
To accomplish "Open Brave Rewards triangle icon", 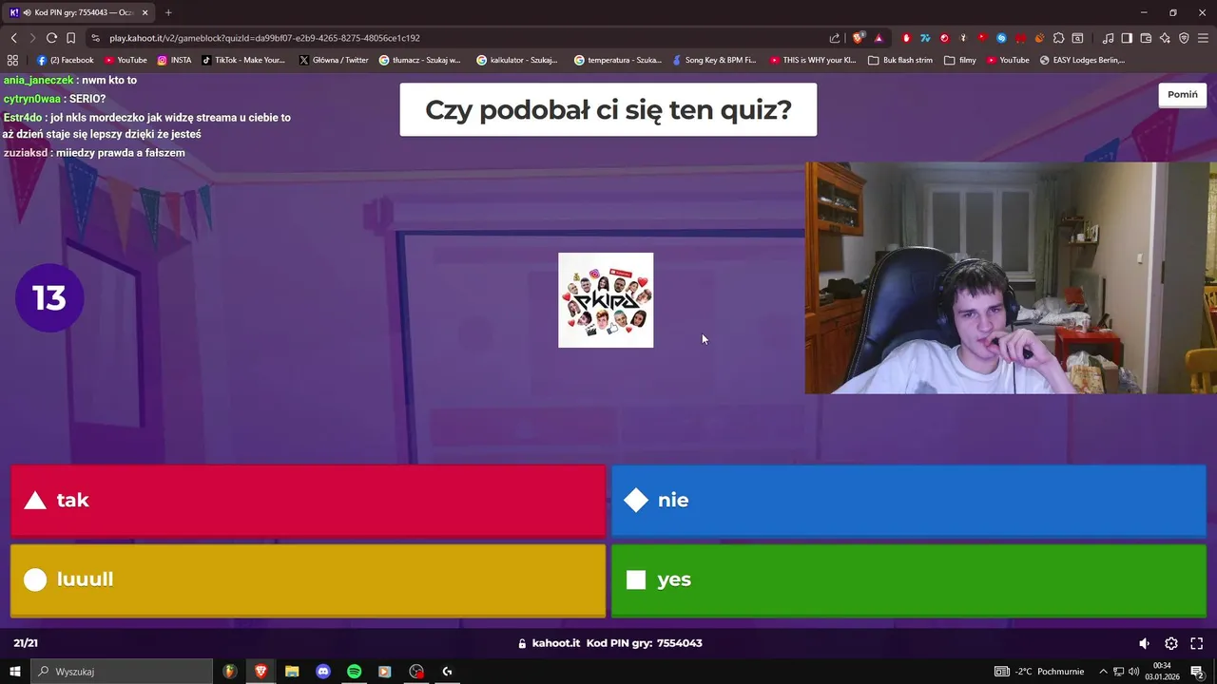I will 879,38.
